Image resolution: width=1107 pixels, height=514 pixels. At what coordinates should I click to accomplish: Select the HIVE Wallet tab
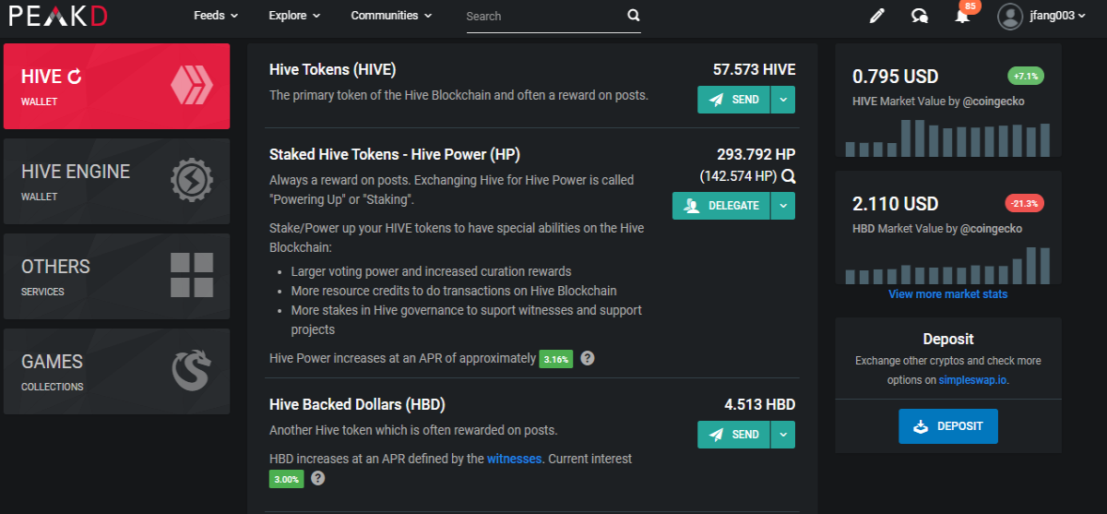coord(117,86)
